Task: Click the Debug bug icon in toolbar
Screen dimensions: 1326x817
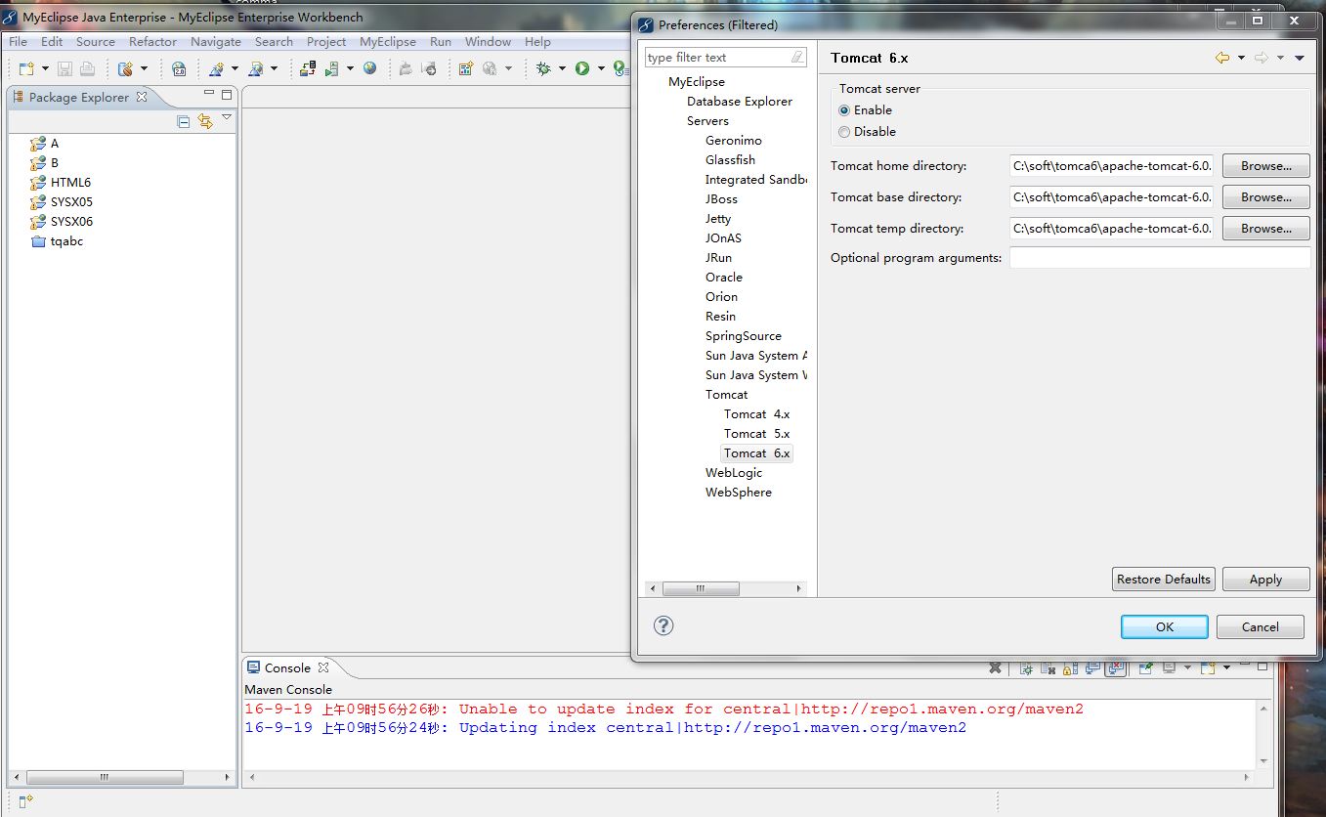Action: pyautogui.click(x=543, y=68)
